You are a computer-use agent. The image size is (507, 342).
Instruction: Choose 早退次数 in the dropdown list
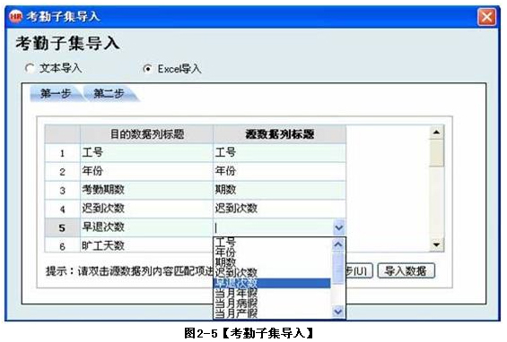click(x=272, y=283)
